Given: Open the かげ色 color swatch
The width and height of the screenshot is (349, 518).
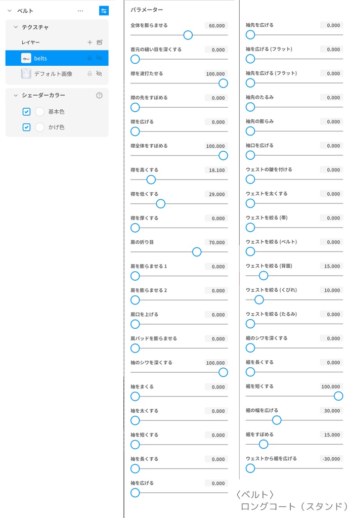Looking at the screenshot, I should 40,127.
